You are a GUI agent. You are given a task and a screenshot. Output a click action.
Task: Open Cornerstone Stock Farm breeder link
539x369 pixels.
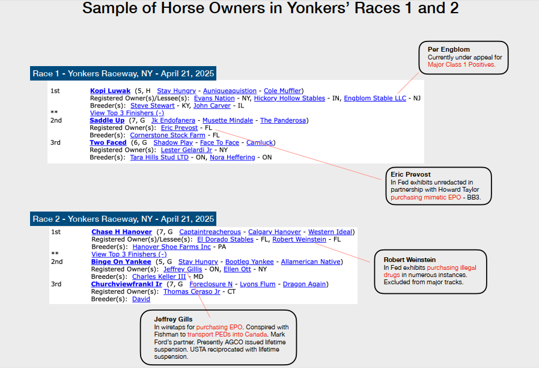168,135
